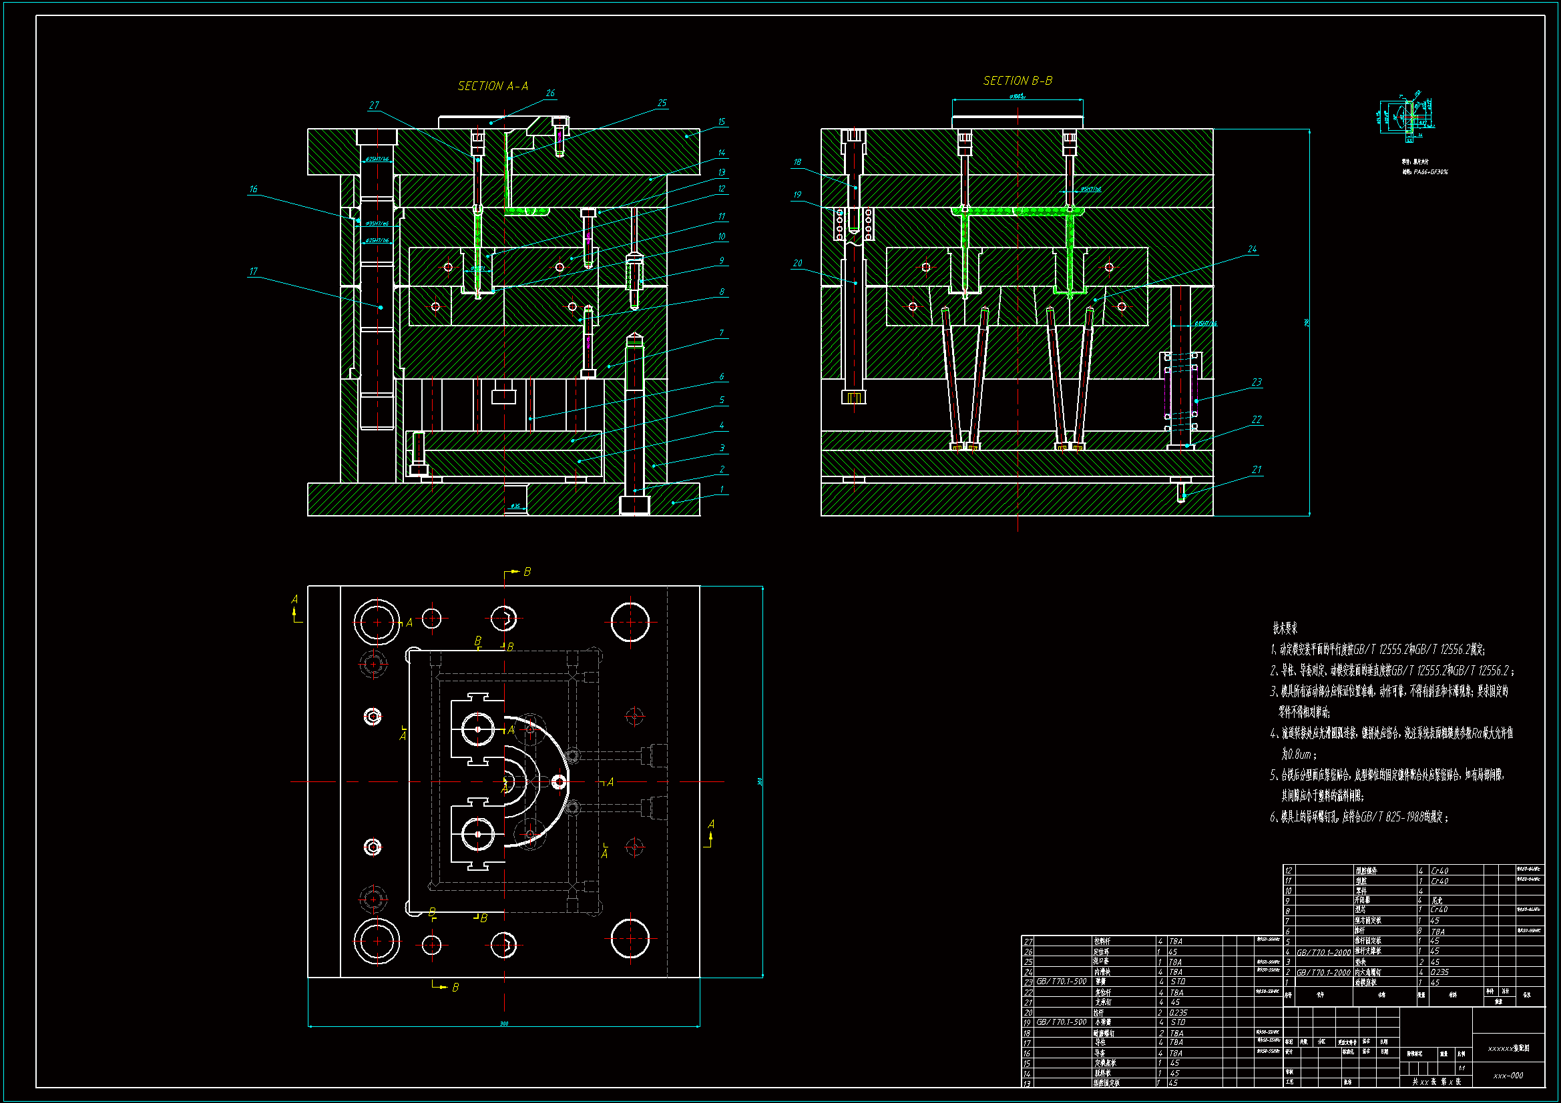Select part callout number 26 in Section A-A

pyautogui.click(x=550, y=93)
